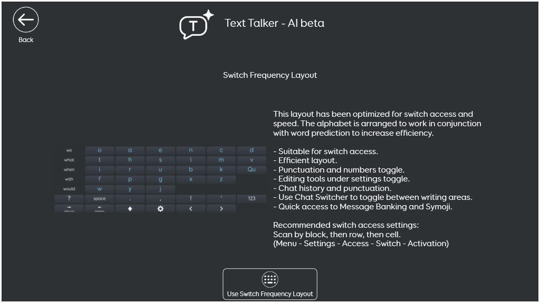Tap the exclamation mark key
Screen dimensions: 540x303
click(191, 199)
